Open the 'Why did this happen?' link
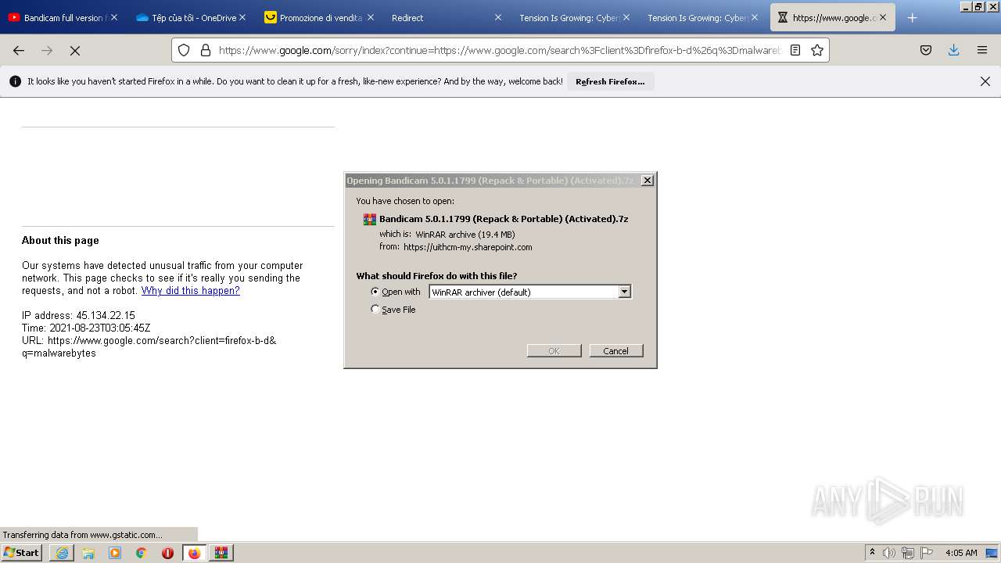This screenshot has width=1001, height=563. 191,290
